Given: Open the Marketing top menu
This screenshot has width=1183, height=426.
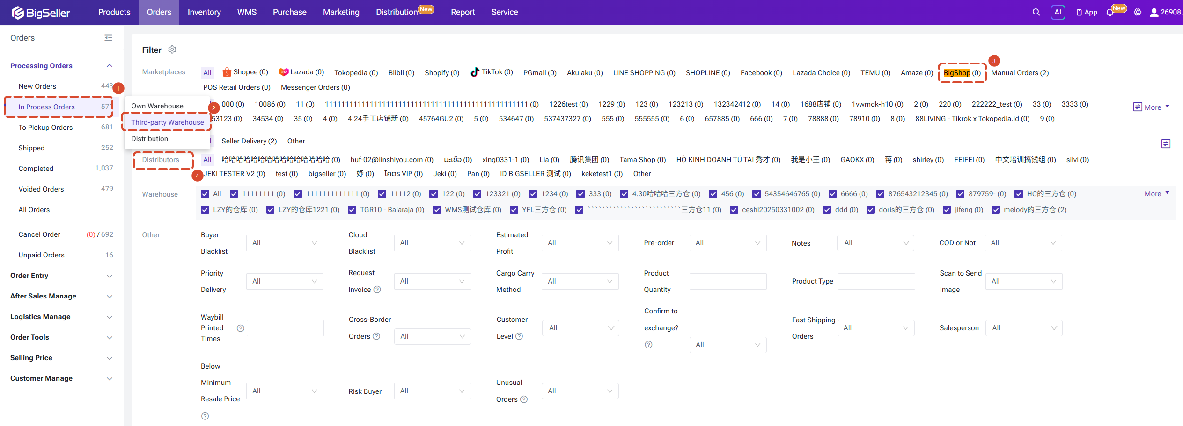Looking at the screenshot, I should 341,12.
